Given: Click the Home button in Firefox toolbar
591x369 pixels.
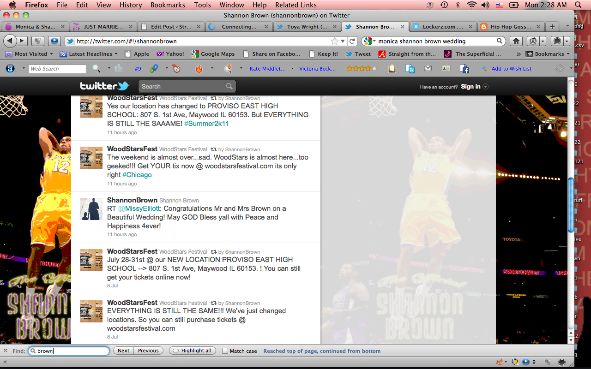Looking at the screenshot, I should click(516, 41).
